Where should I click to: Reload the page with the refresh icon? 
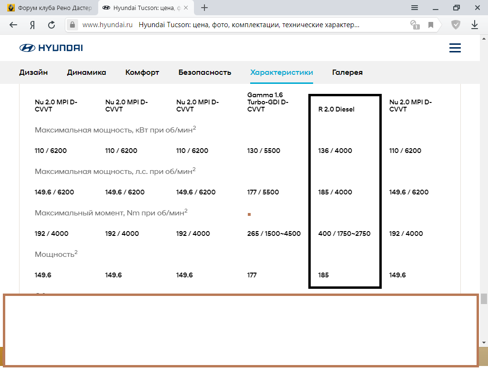pos(51,25)
